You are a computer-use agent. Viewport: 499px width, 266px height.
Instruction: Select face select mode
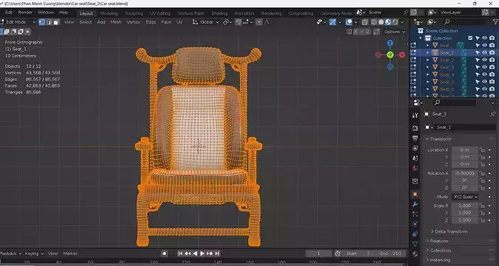[56, 22]
